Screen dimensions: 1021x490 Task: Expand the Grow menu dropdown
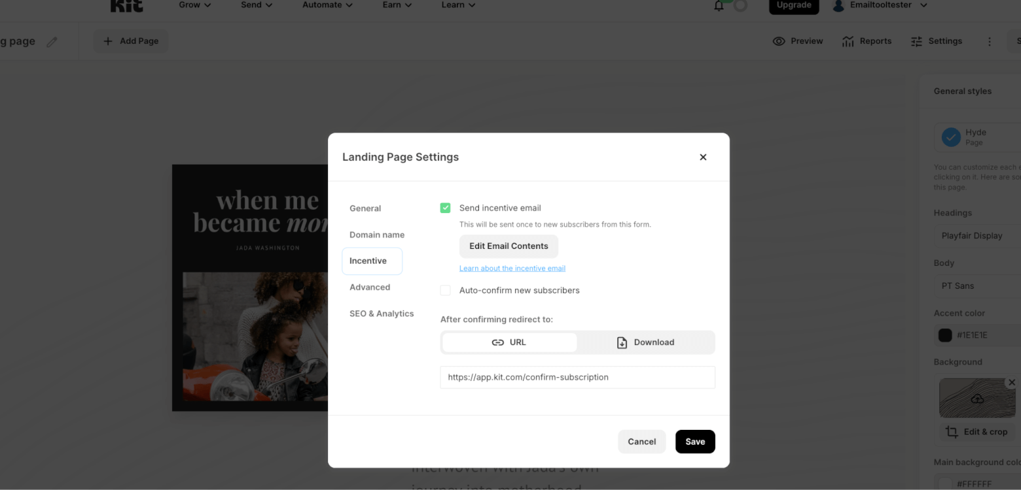[x=195, y=5]
